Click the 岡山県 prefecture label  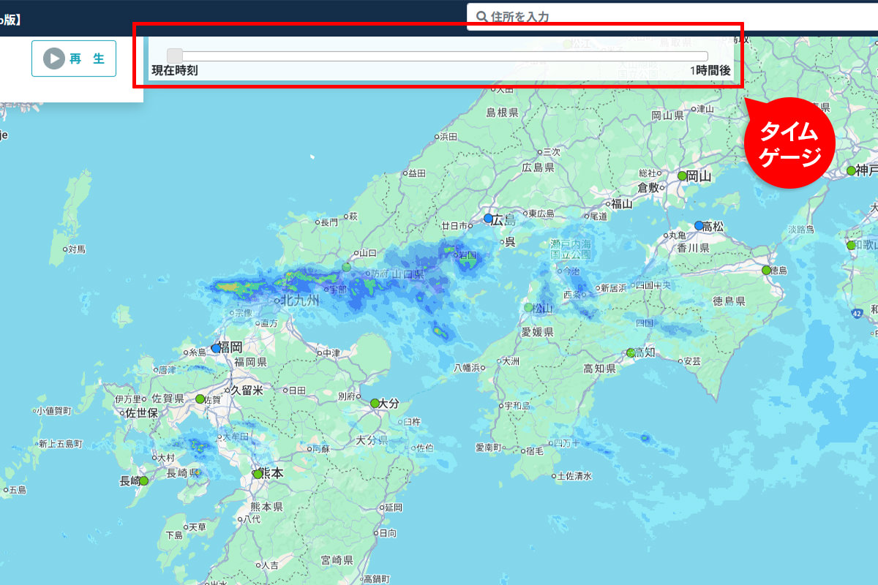(667, 116)
